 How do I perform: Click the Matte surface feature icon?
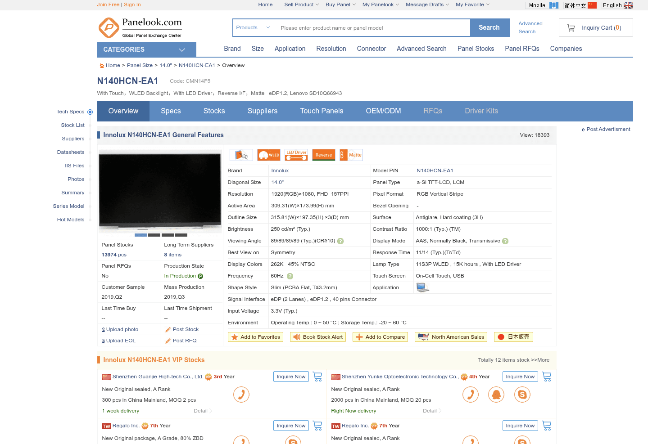click(x=351, y=155)
